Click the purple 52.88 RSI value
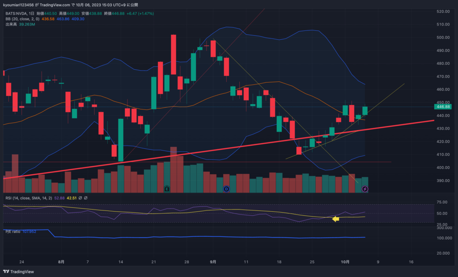Image resolution: width=458 pixels, height=277 pixels. point(59,198)
